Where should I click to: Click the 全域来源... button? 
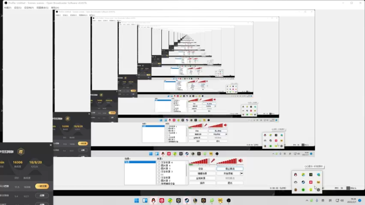coord(202,178)
